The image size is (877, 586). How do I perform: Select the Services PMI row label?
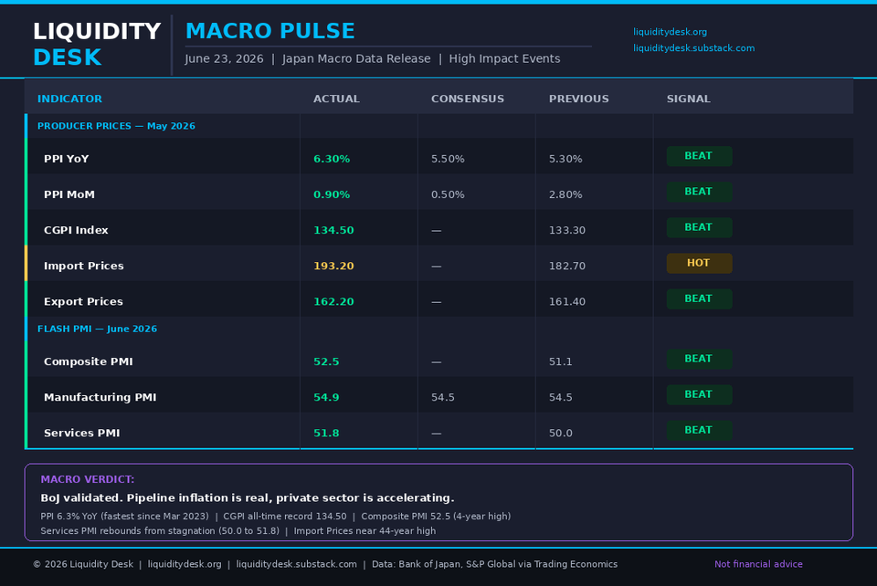81,433
